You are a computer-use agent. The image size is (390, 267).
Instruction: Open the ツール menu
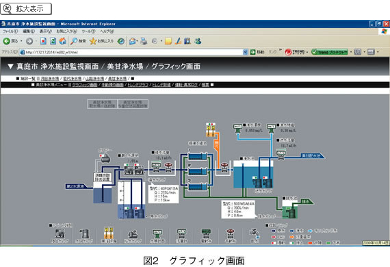point(88,31)
